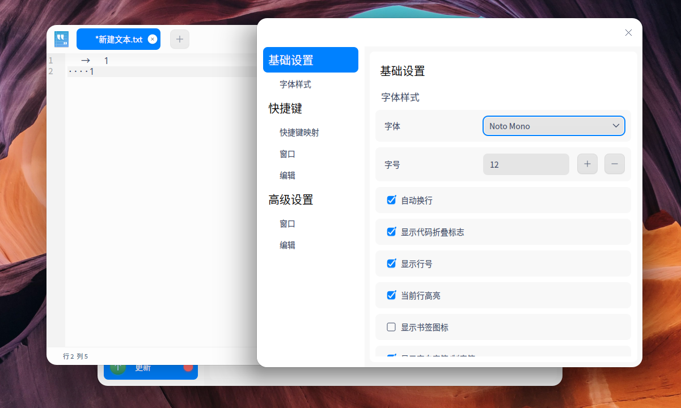681x408 pixels.
Task: Decrease font size with the minus button
Action: point(615,164)
